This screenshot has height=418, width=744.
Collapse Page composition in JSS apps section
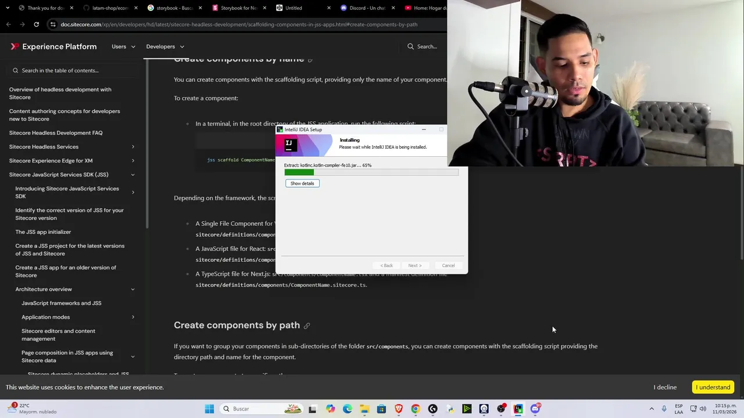coord(133,356)
